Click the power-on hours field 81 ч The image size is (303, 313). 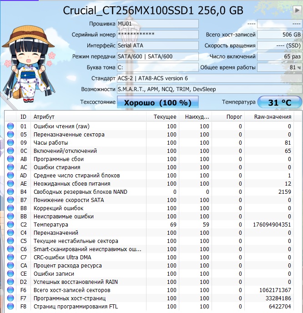click(279, 67)
